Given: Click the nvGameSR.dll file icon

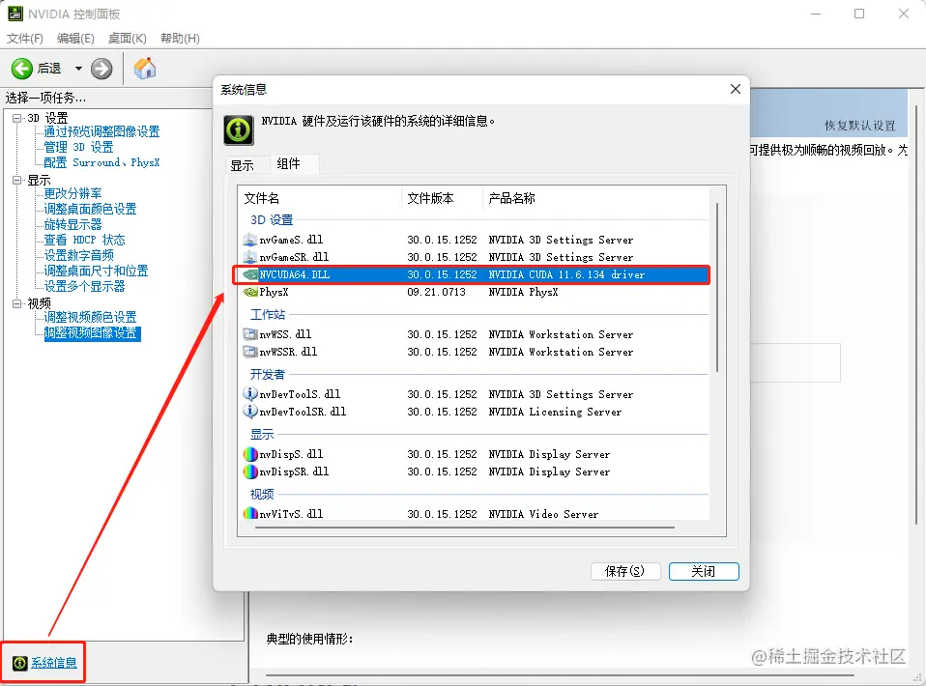Looking at the screenshot, I should (249, 257).
